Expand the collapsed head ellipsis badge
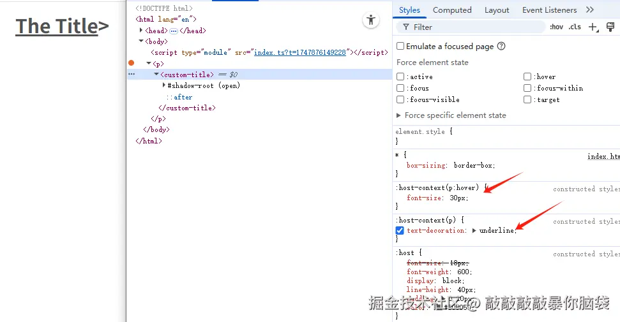The width and height of the screenshot is (620, 322). click(x=174, y=31)
